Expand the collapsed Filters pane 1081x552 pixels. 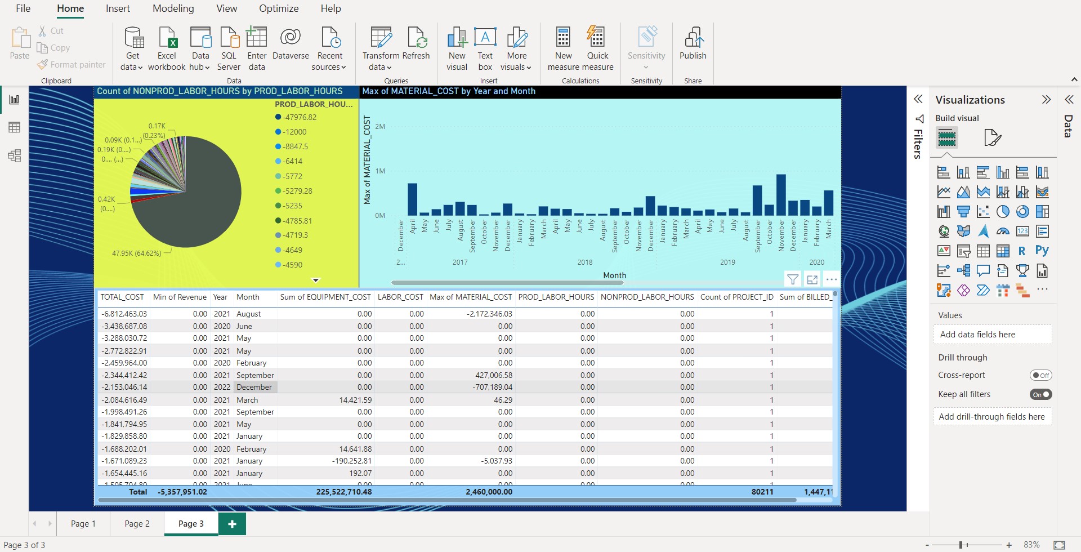918,100
